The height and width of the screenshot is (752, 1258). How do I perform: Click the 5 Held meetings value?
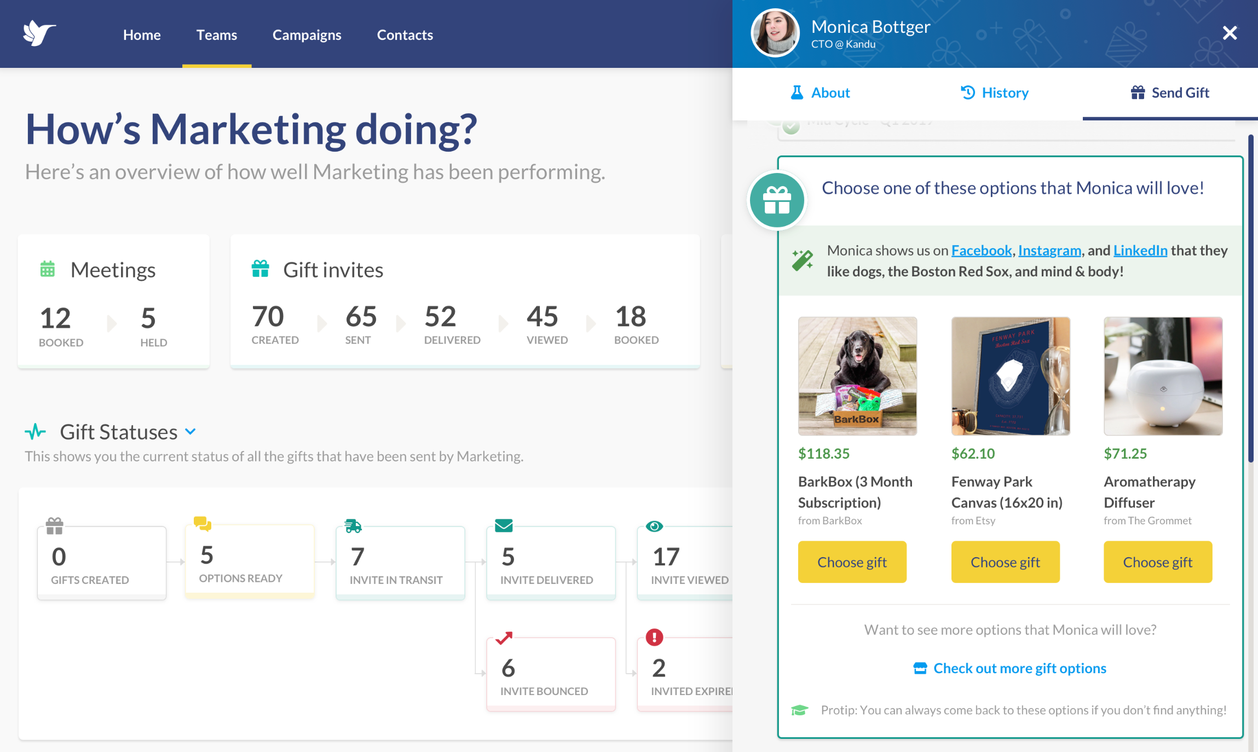(x=148, y=319)
